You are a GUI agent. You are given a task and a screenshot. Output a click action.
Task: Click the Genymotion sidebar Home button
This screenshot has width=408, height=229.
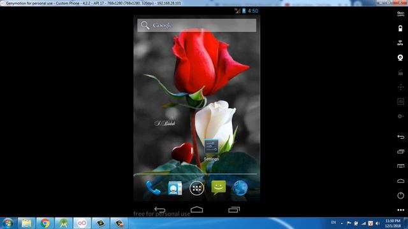(x=400, y=181)
